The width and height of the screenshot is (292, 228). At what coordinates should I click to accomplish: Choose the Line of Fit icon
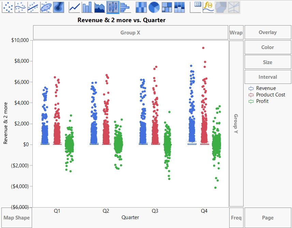point(33,7)
